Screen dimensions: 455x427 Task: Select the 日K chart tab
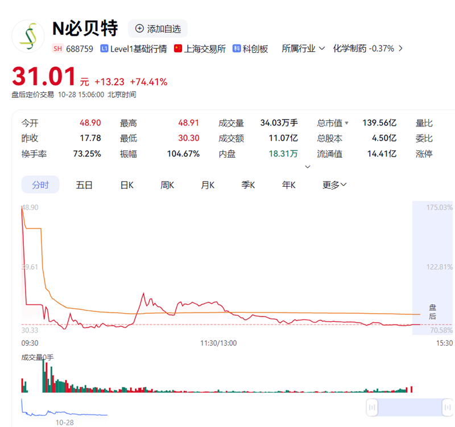(x=126, y=185)
